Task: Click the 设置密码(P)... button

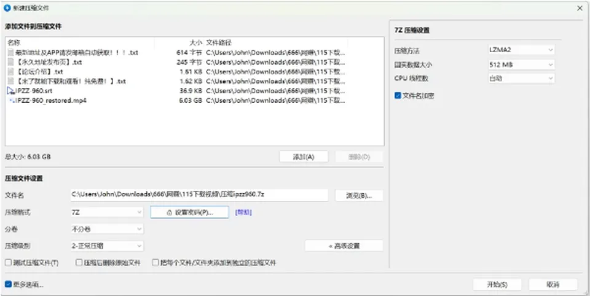Action: pos(190,212)
